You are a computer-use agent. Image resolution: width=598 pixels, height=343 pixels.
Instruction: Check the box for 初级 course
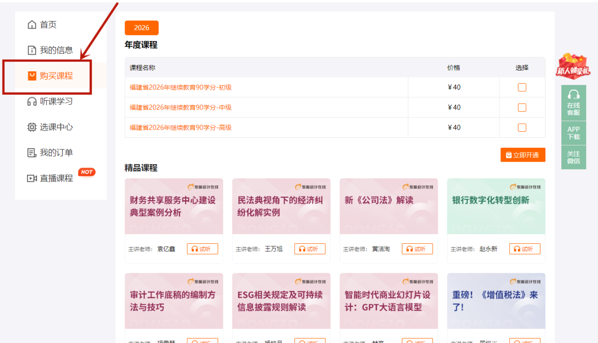(x=522, y=87)
